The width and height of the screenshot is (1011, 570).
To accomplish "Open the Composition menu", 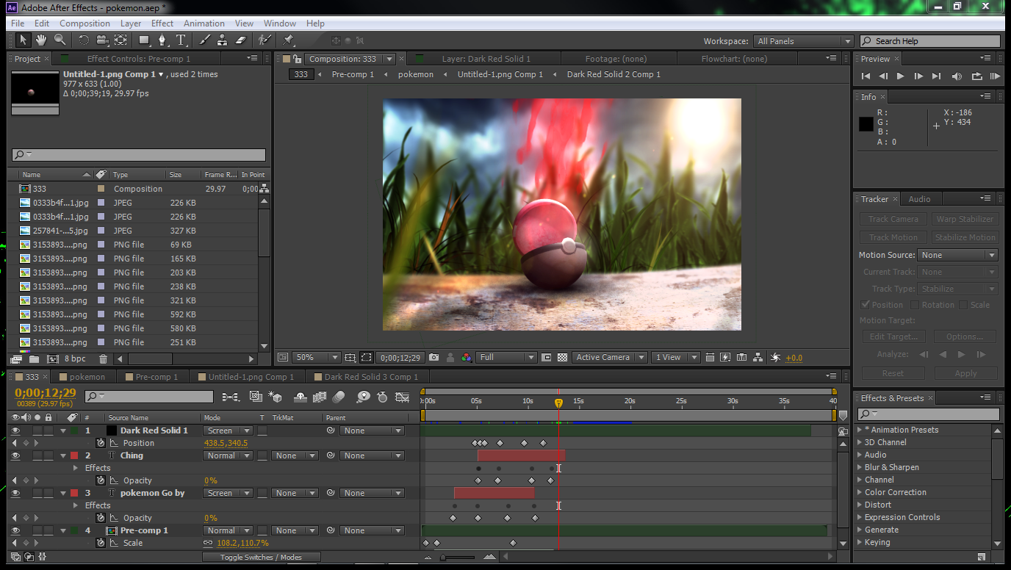I will point(84,24).
